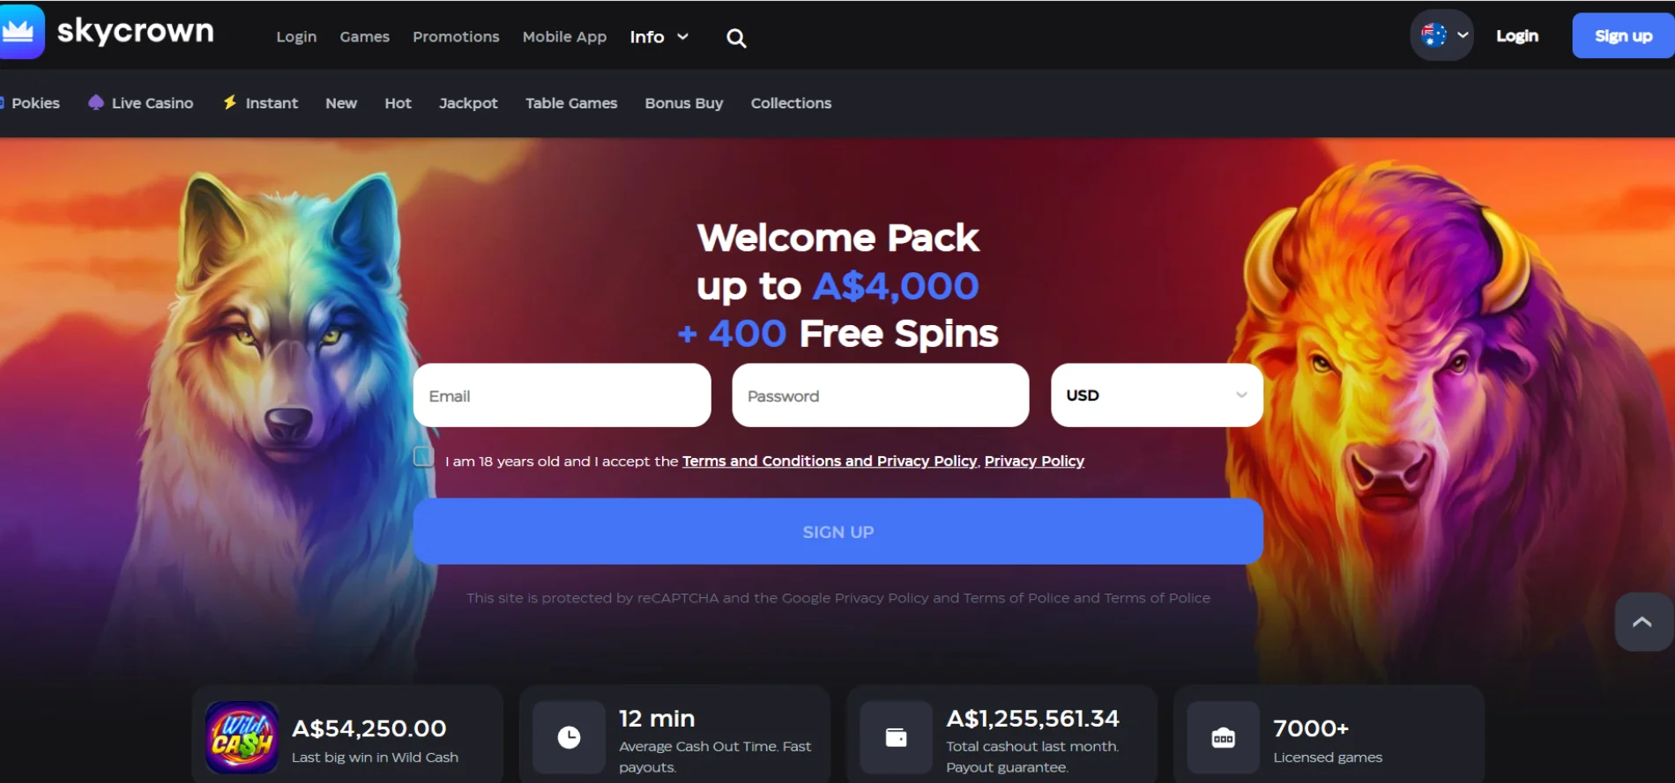Click the Skycrown crown logo icon
Image resolution: width=1675 pixels, height=783 pixels.
21,32
